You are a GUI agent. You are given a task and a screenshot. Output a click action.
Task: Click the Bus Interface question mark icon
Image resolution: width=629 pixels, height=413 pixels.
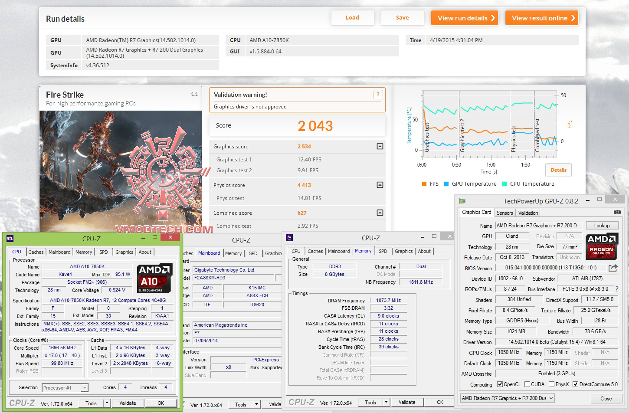click(x=617, y=289)
